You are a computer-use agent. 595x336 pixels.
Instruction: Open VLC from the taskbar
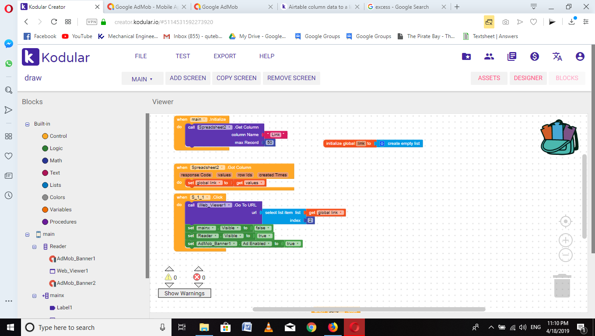(x=268, y=327)
